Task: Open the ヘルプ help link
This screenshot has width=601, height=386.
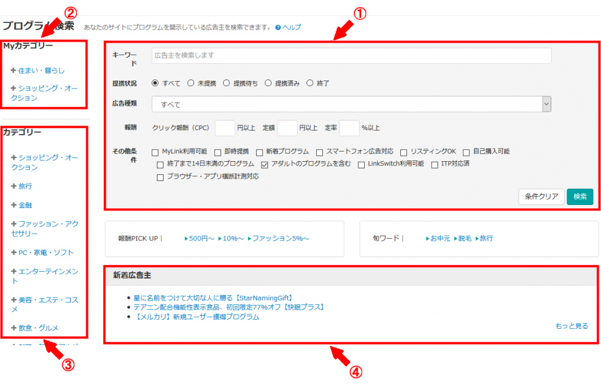Action: click(x=291, y=27)
